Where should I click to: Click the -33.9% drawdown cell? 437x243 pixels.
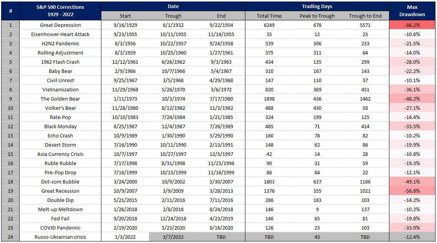[412, 227]
